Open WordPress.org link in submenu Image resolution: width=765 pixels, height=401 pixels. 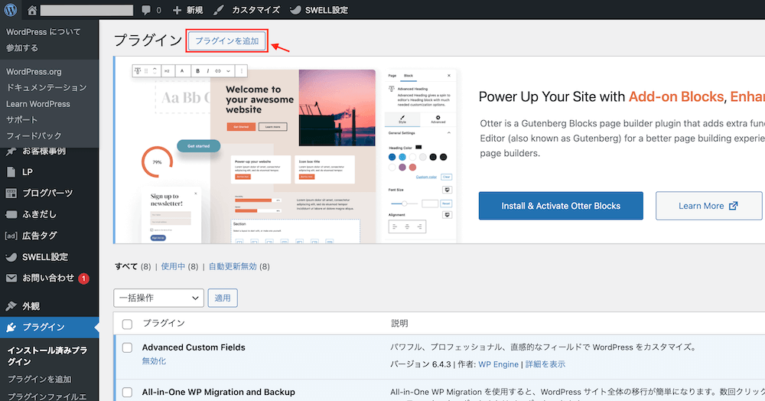point(34,72)
